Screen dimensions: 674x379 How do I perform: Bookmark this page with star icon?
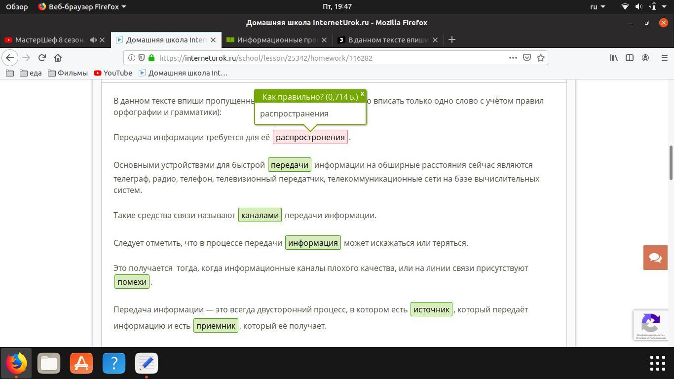pyautogui.click(x=541, y=58)
